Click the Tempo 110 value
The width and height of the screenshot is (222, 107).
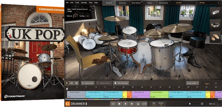(161, 105)
